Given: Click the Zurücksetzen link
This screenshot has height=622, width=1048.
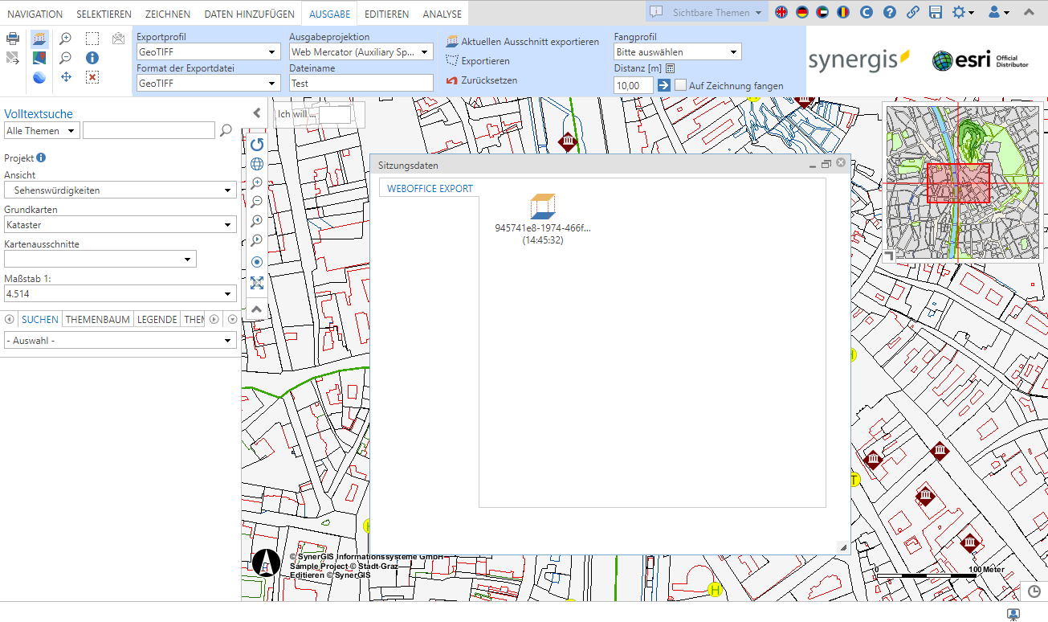Looking at the screenshot, I should click(489, 80).
